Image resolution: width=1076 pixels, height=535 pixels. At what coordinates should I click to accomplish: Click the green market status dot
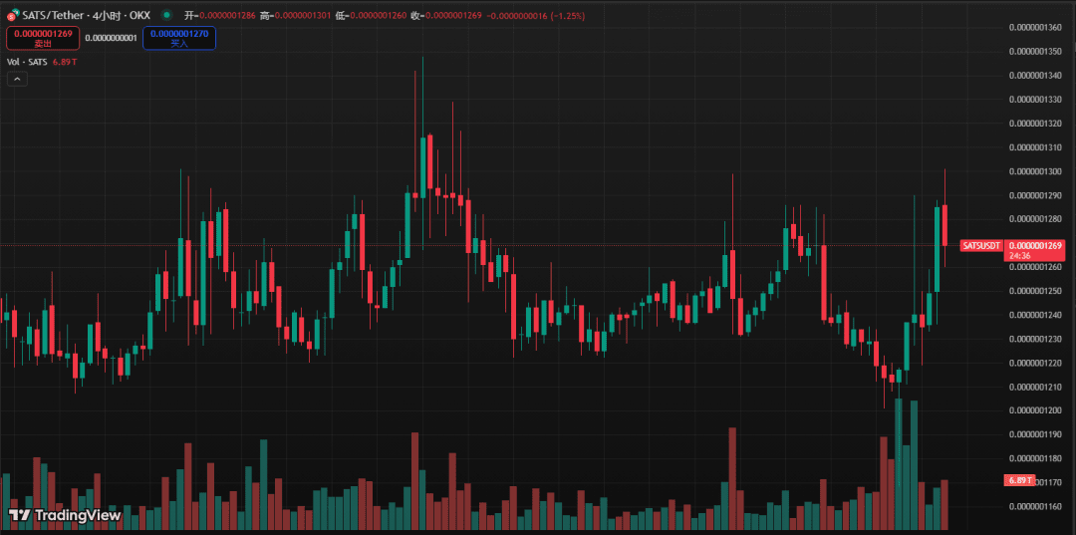(165, 14)
